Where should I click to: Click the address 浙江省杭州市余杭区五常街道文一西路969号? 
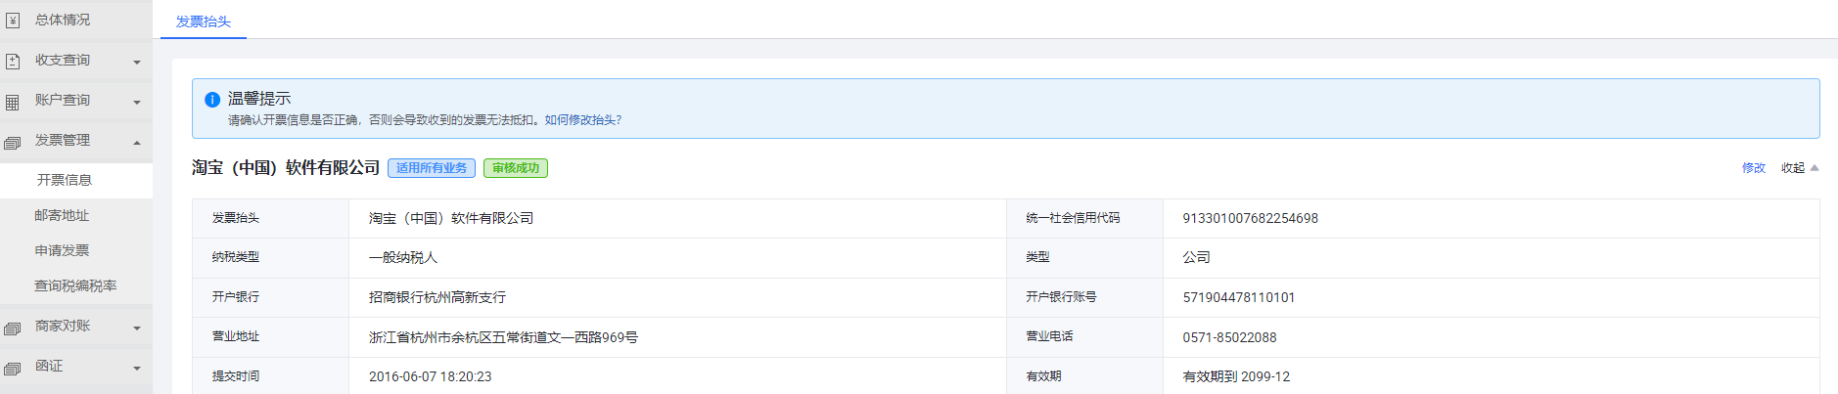click(x=503, y=337)
